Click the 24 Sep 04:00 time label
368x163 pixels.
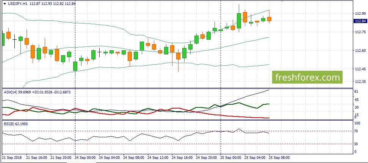pos(110,157)
